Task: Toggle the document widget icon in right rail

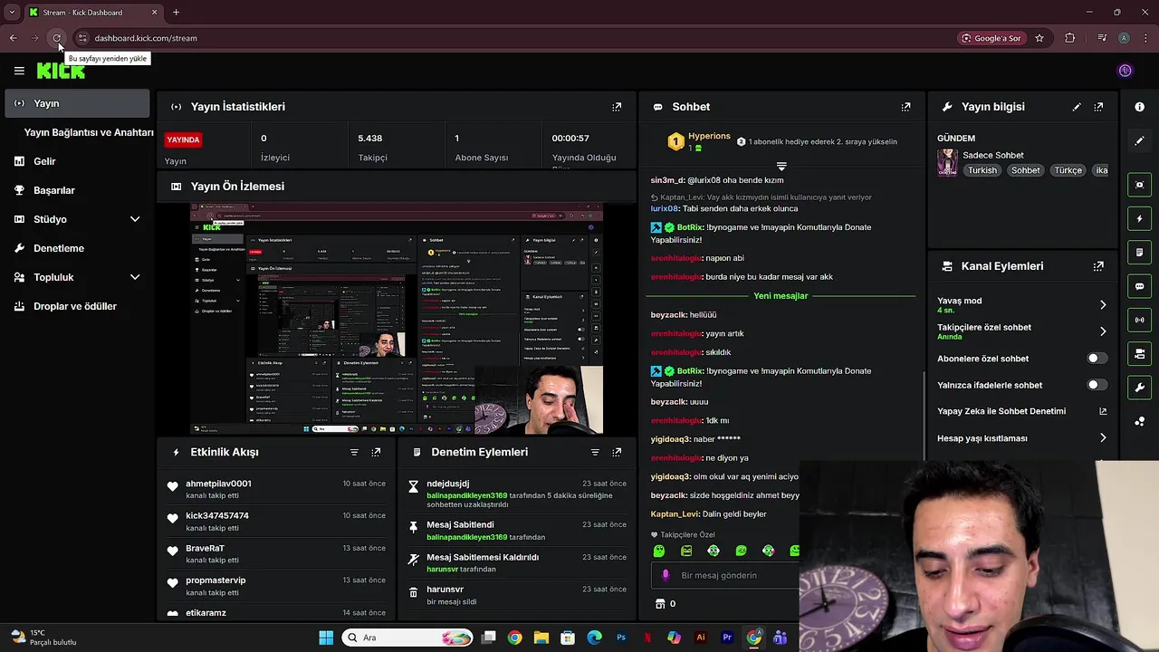Action: 1139,252
